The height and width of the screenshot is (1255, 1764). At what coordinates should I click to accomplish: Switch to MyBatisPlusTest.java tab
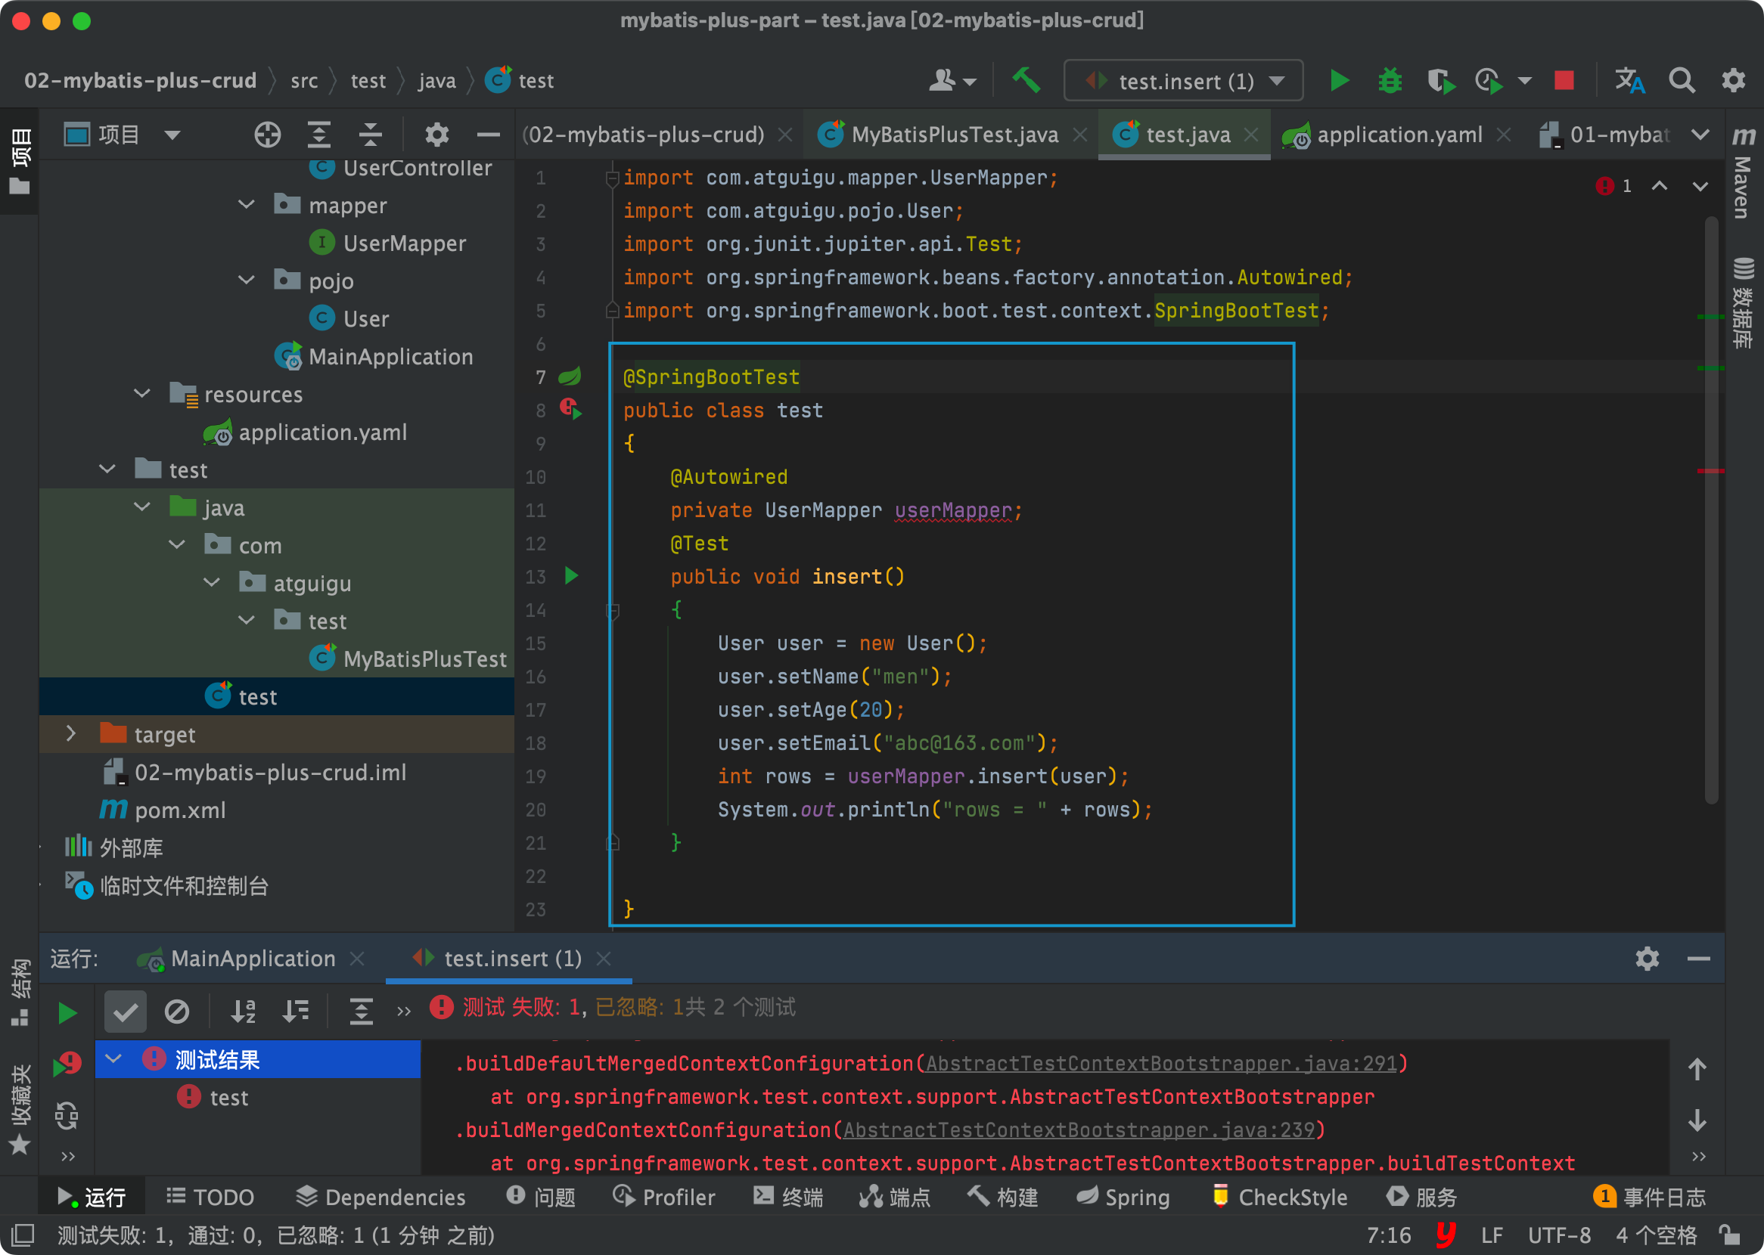(x=954, y=135)
